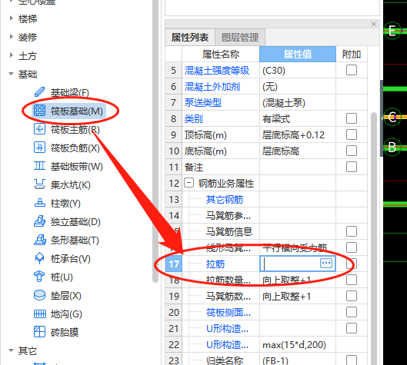
Task: Select the 筏板主筋(R) icon
Action: coord(39,129)
